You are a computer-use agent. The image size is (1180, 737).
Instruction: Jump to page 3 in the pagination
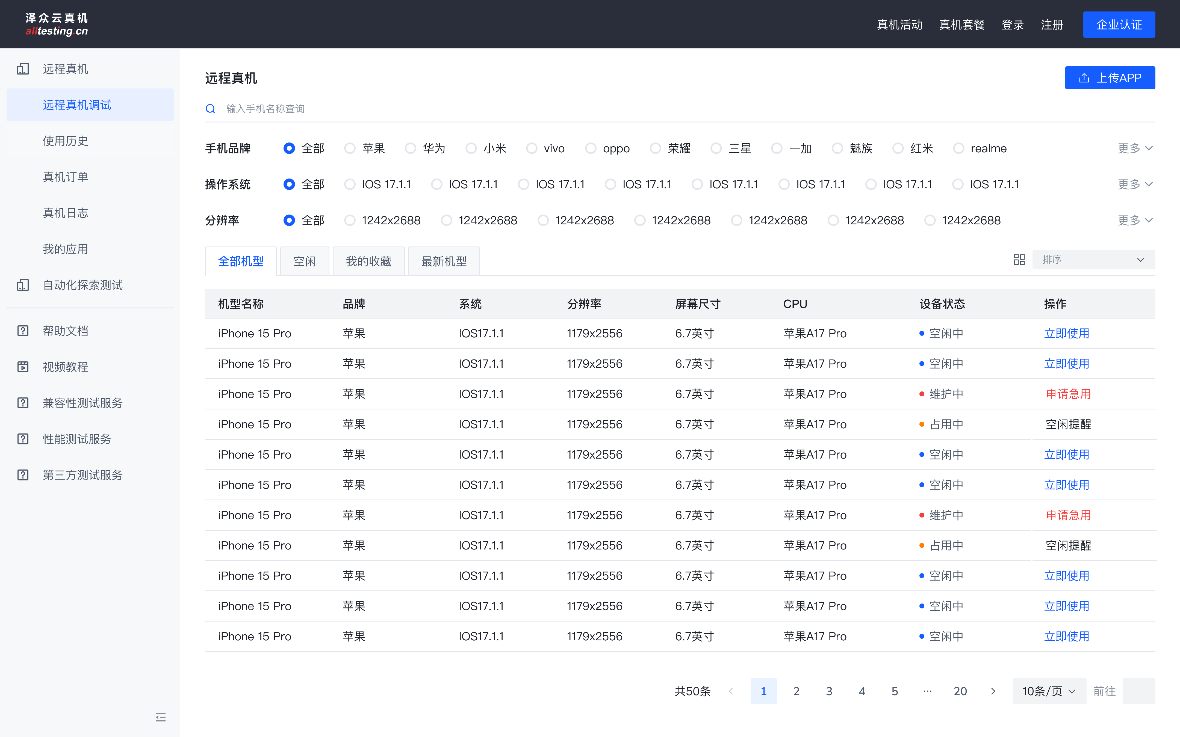[x=829, y=691]
